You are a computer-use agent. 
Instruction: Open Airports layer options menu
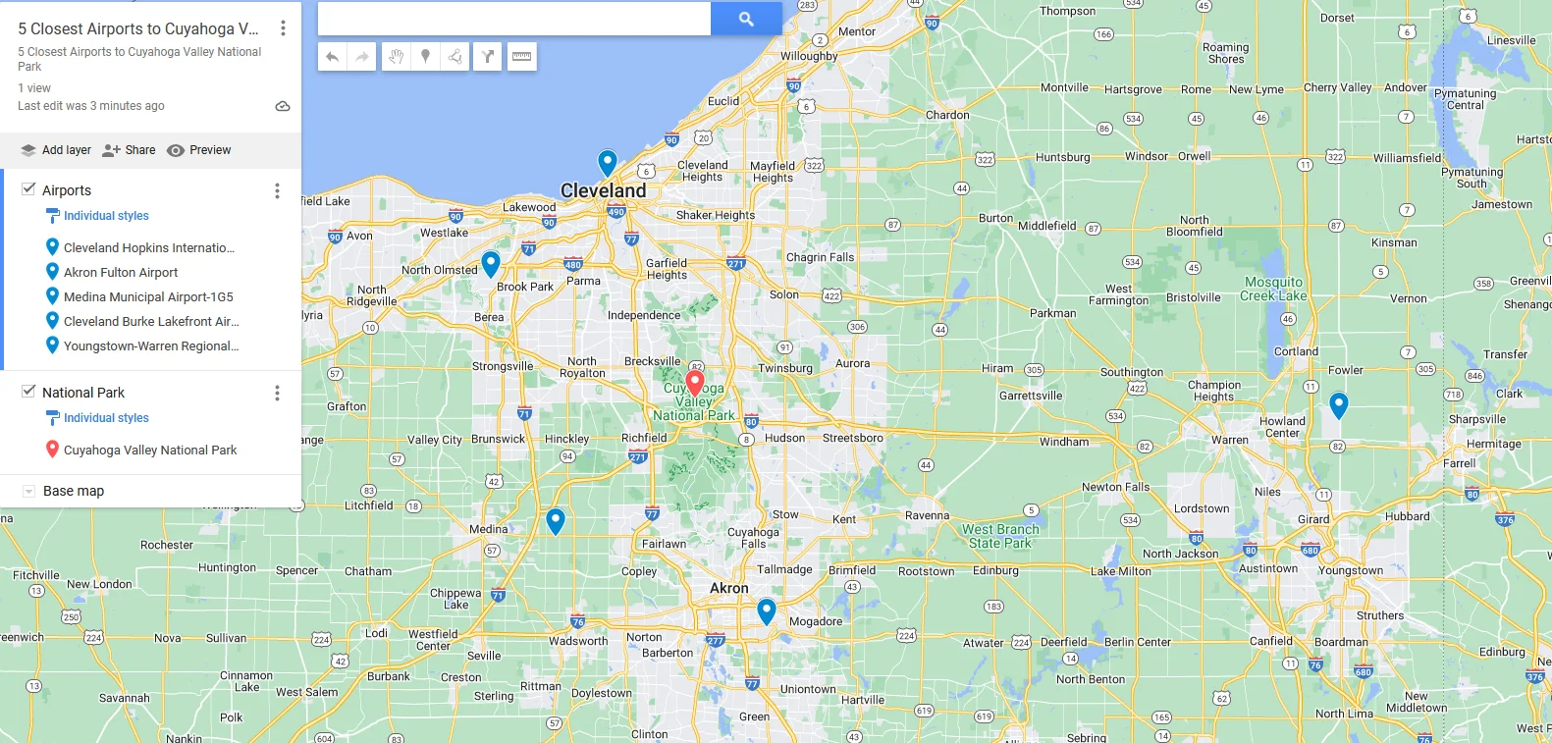pyautogui.click(x=277, y=190)
